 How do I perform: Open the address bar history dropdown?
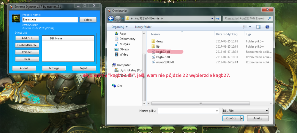[x=212, y=18]
